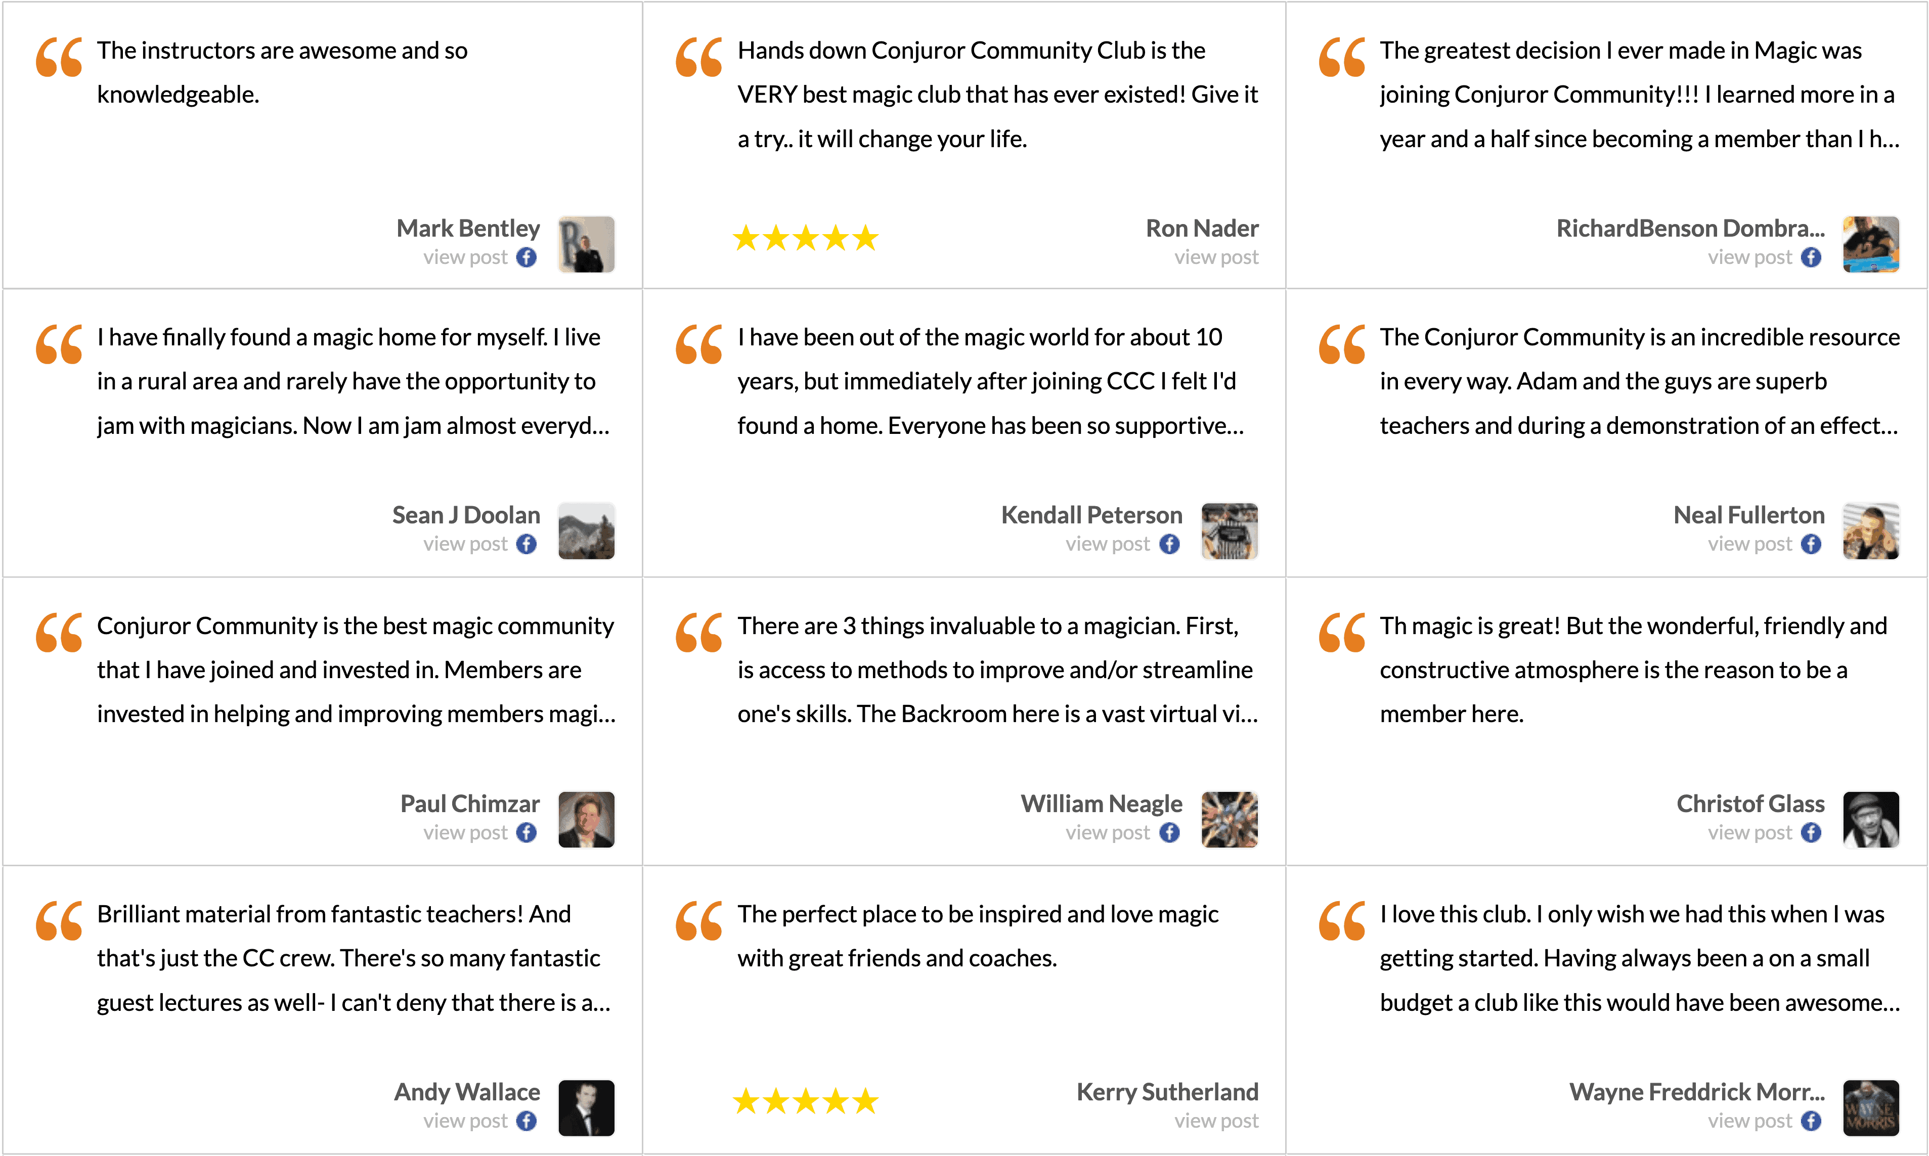The width and height of the screenshot is (1929, 1156).
Task: Click Facebook icon under Paul Chimzar
Action: coord(527,833)
